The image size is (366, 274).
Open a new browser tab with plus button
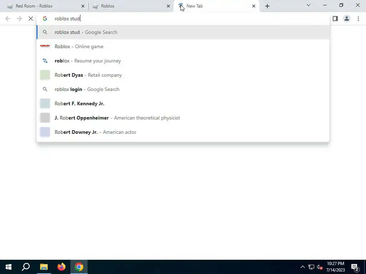(267, 6)
